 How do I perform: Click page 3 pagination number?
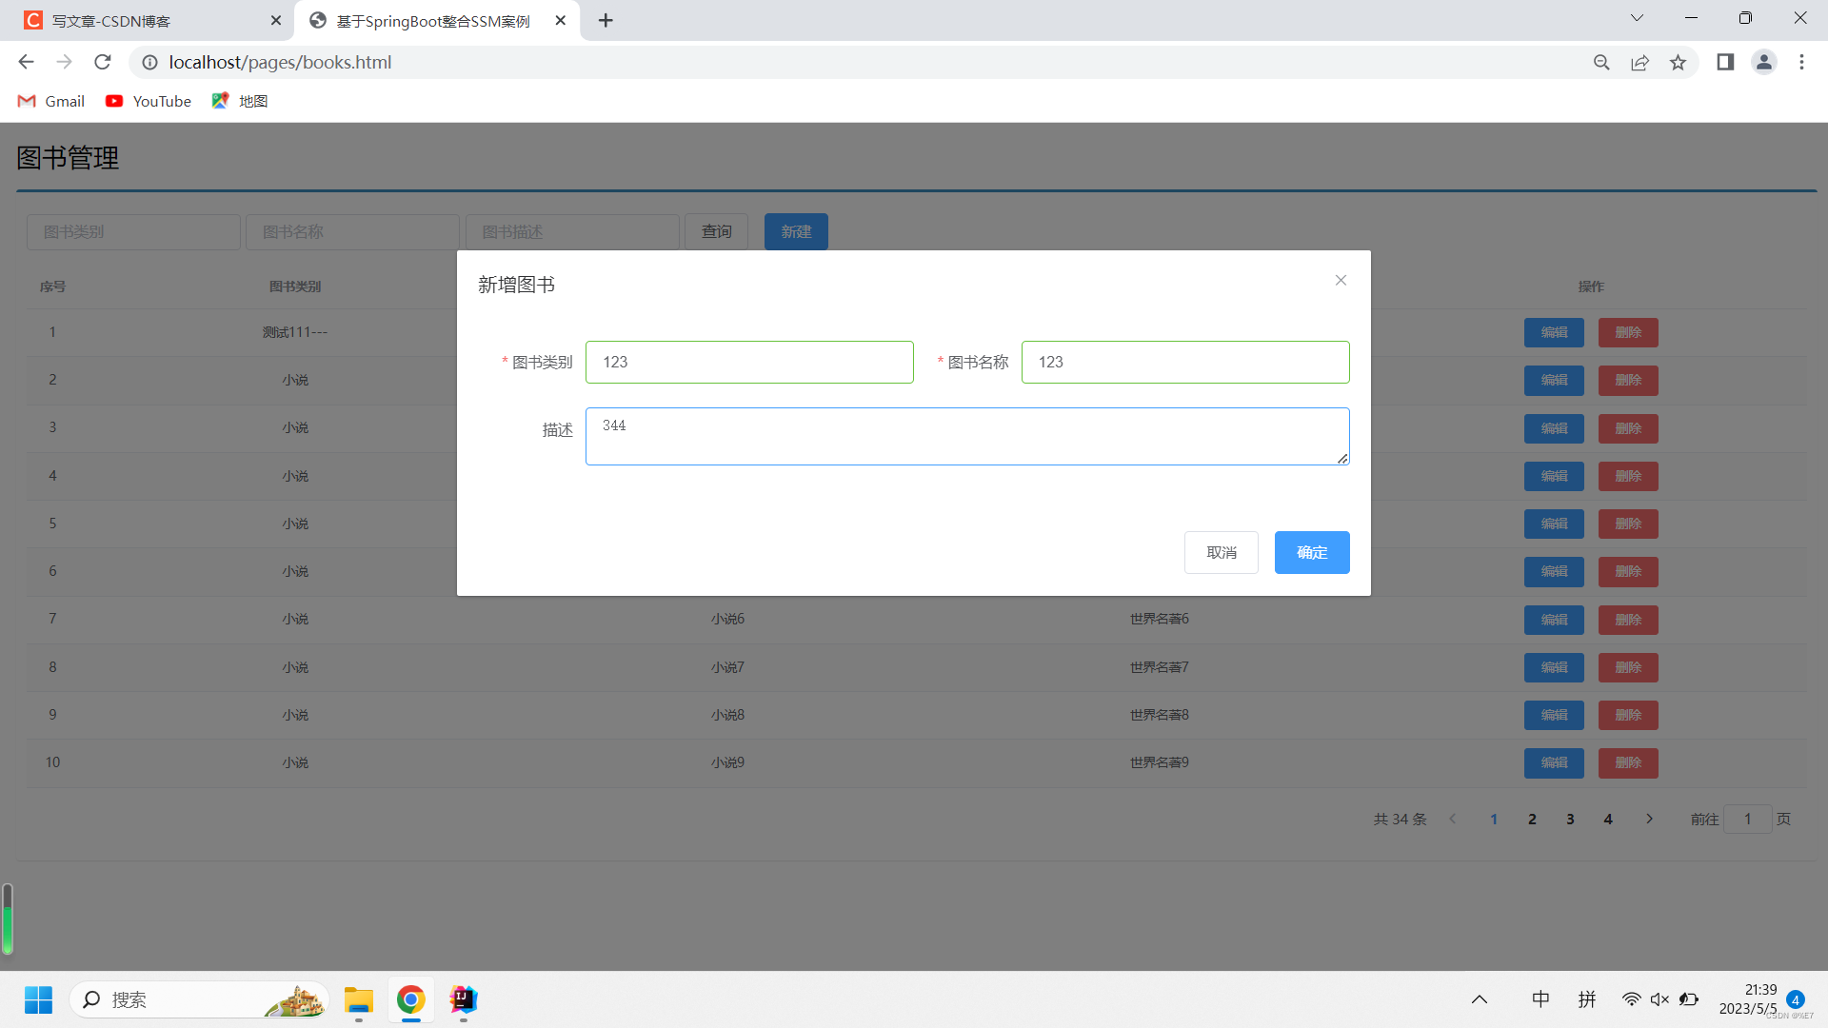pyautogui.click(x=1571, y=819)
